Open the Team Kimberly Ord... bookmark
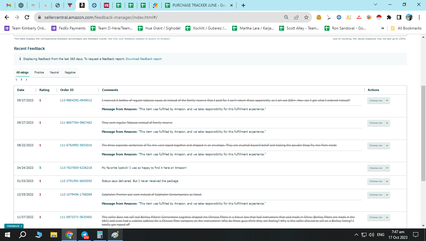The width and height of the screenshot is (426, 241). (x=25, y=28)
